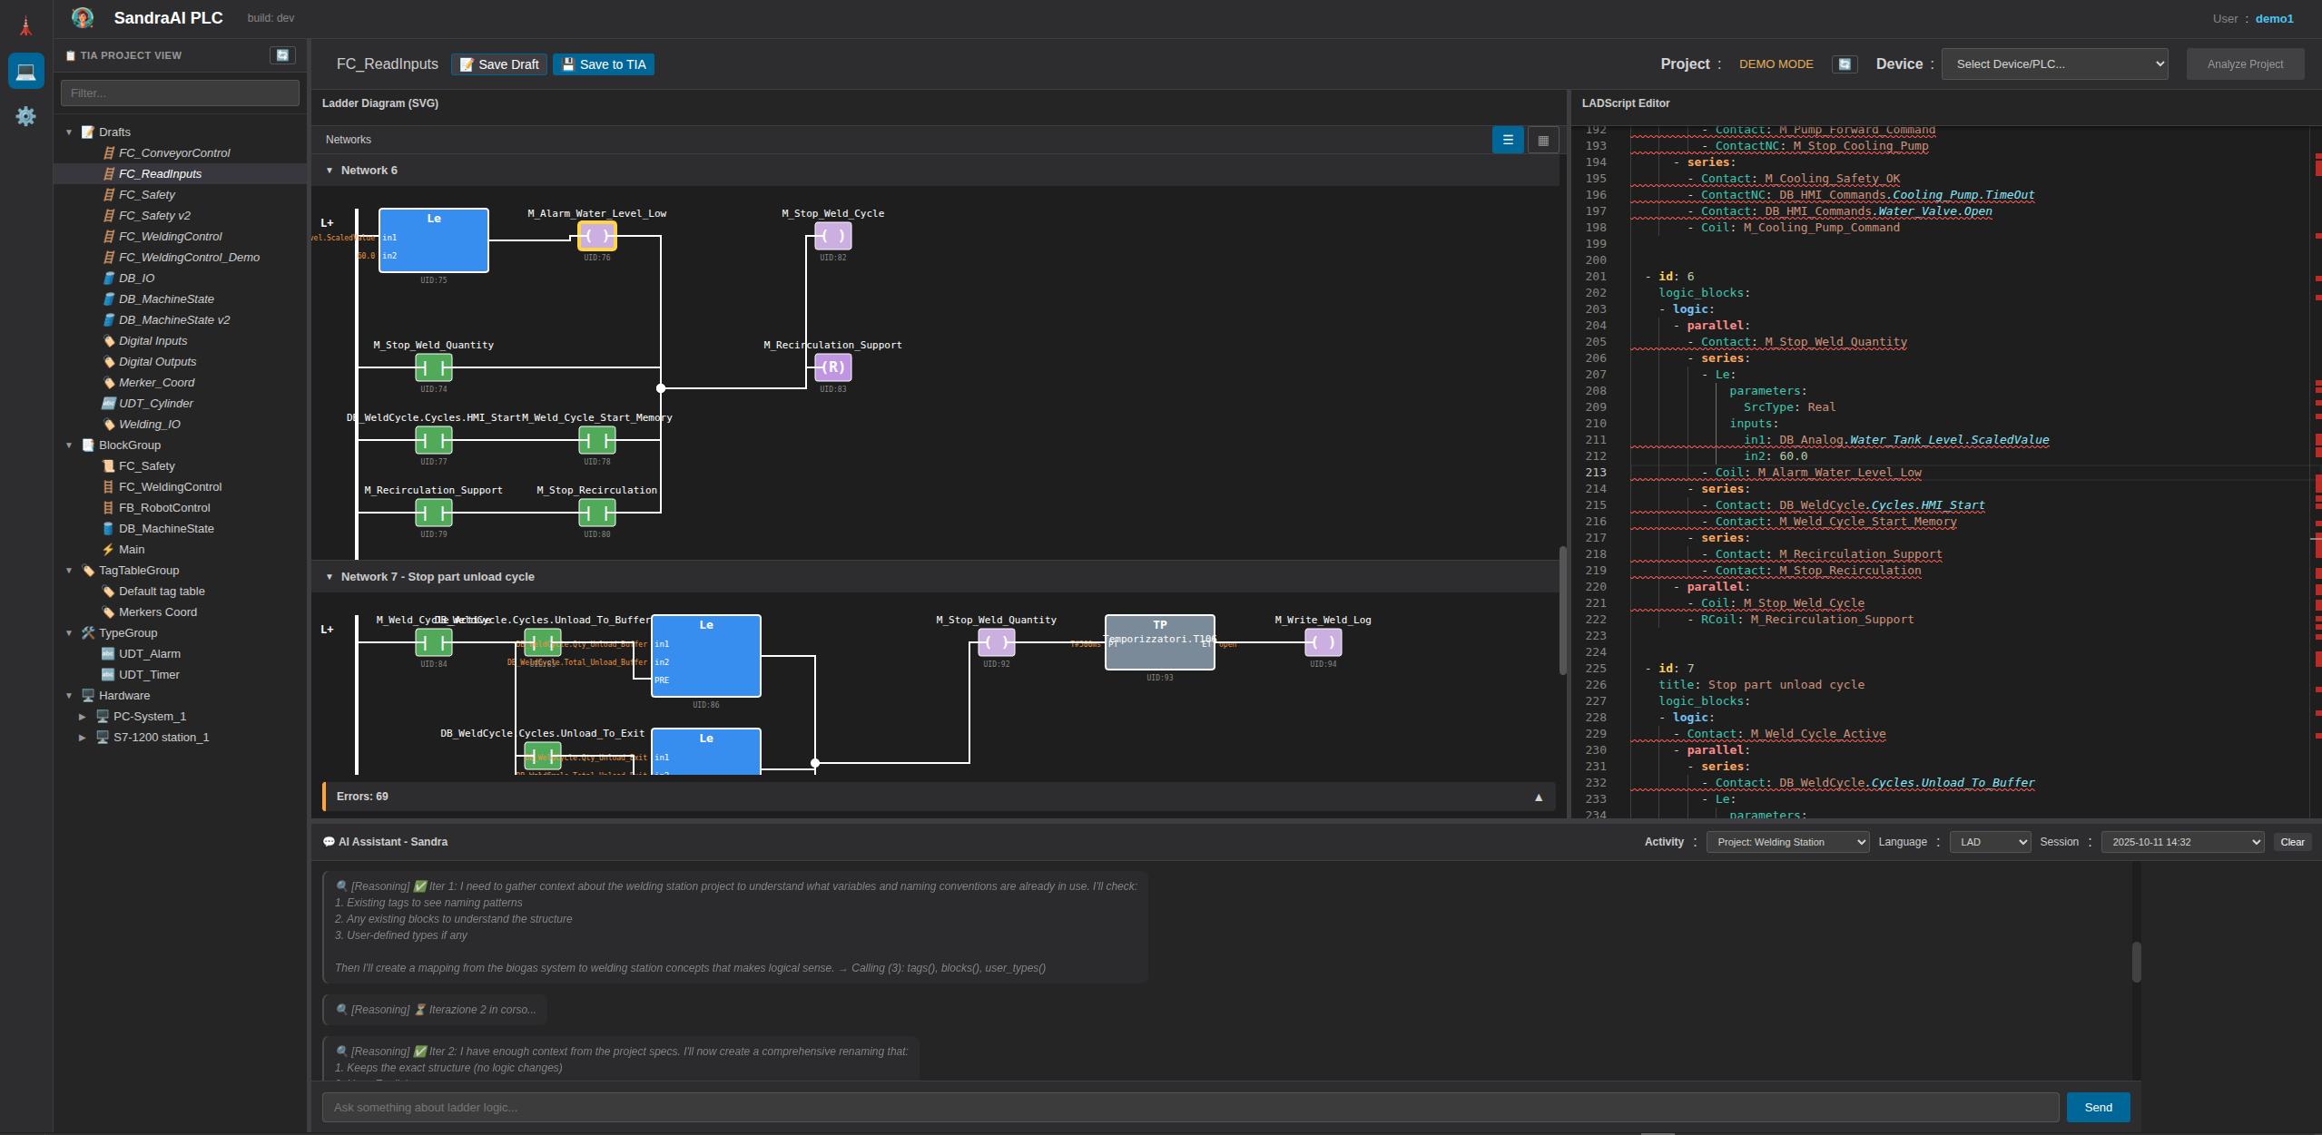
Task: Switch the Networks panel to grid view
Action: click(1542, 140)
